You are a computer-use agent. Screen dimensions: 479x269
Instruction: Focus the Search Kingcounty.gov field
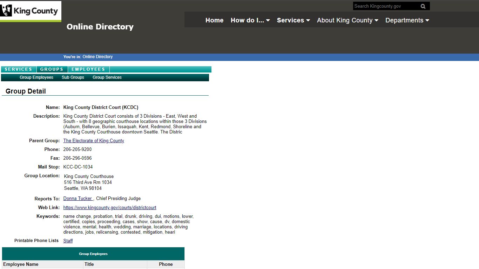(x=386, y=6)
